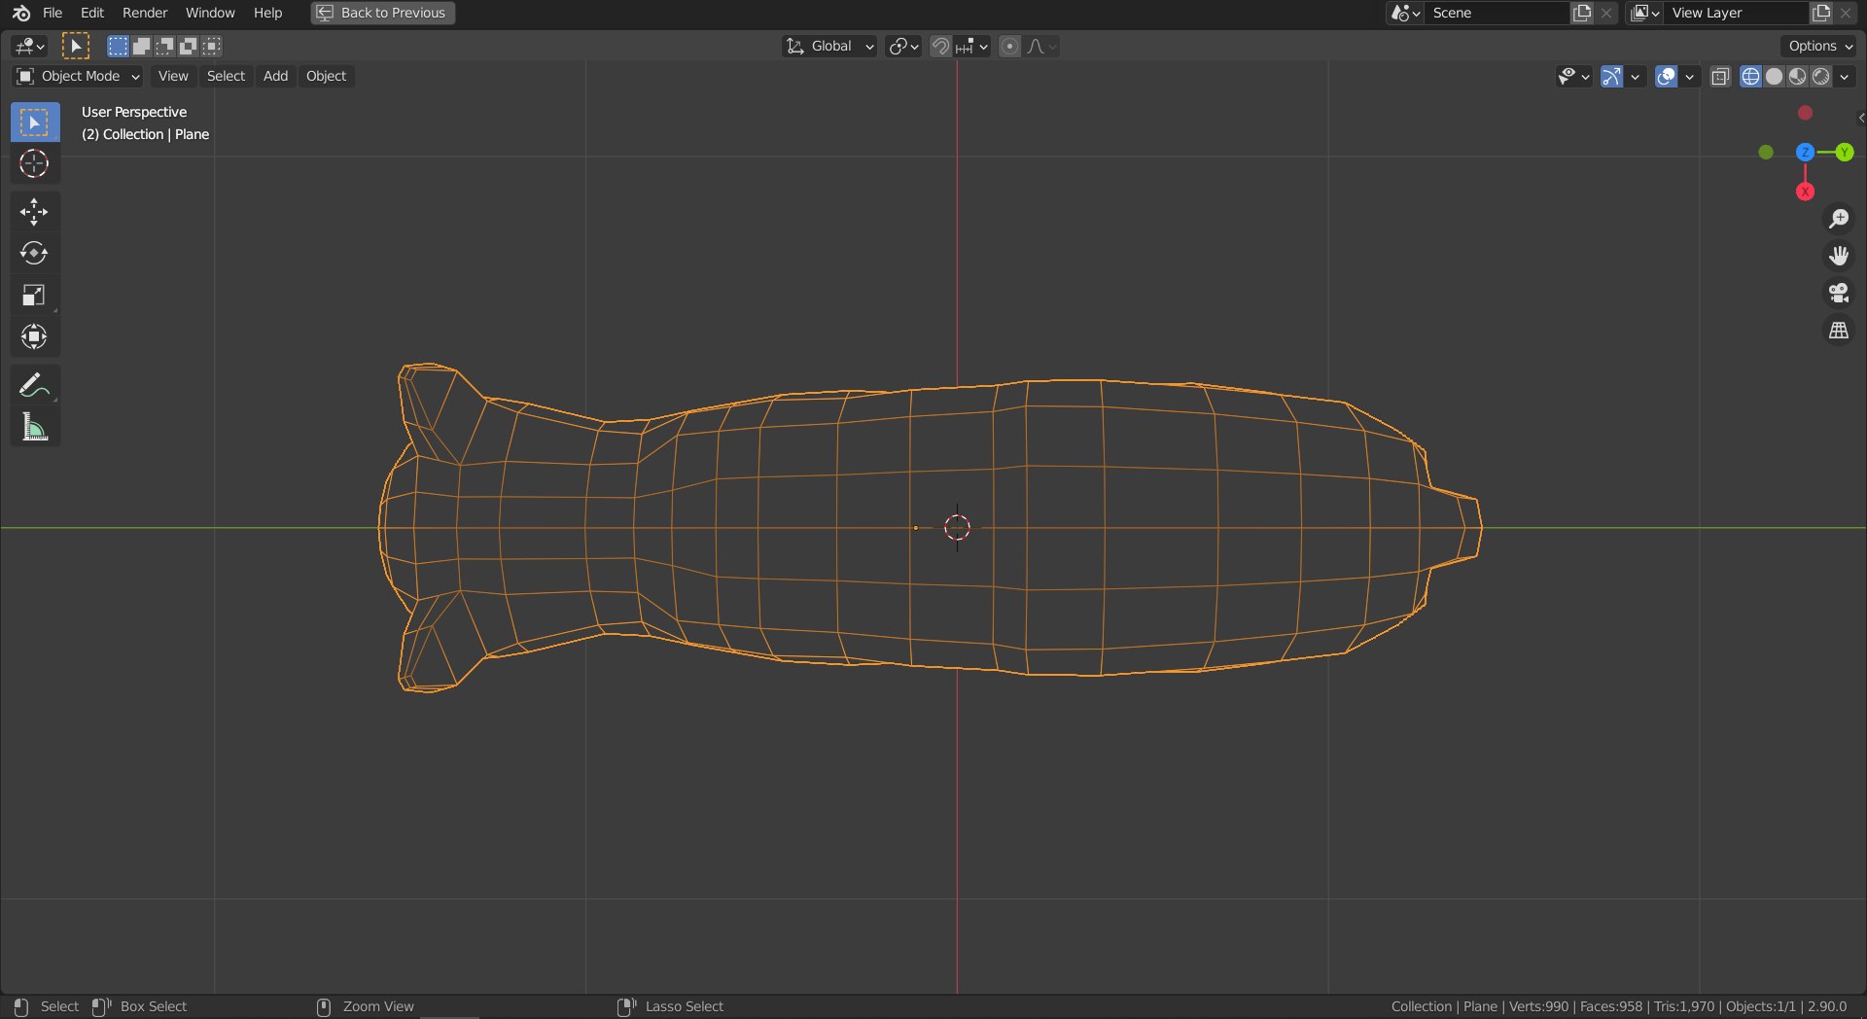This screenshot has width=1867, height=1019.
Task: Click the Zoom magnifier viewport button
Action: [1838, 219]
